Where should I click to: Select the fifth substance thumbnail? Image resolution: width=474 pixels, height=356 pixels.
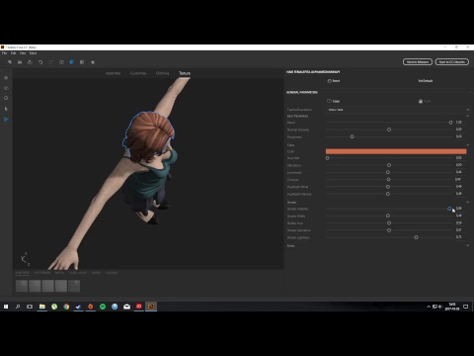click(x=74, y=286)
